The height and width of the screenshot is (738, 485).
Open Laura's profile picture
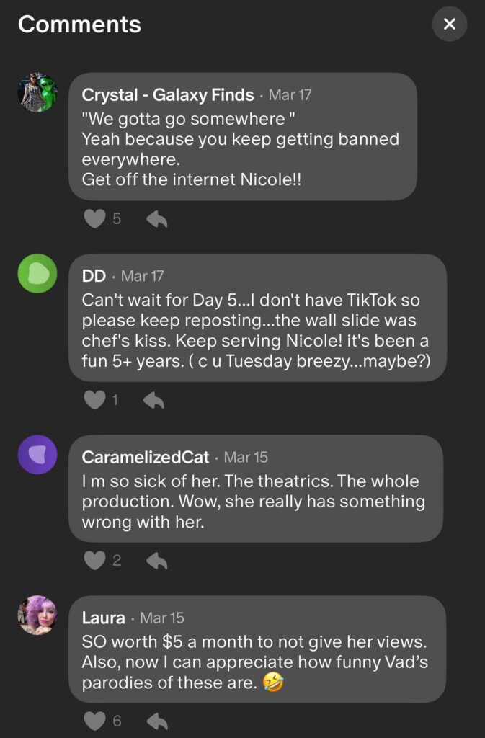click(37, 615)
